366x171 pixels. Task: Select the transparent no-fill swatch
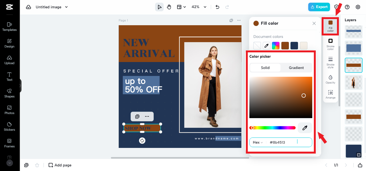coord(257,45)
